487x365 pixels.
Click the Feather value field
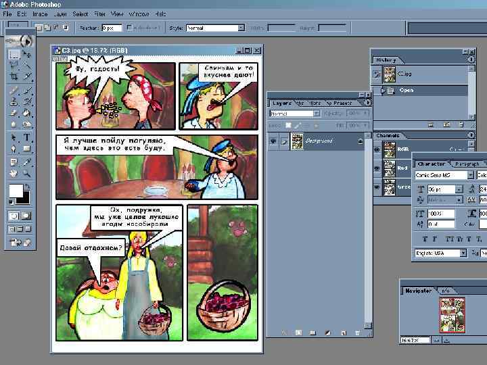[112, 28]
